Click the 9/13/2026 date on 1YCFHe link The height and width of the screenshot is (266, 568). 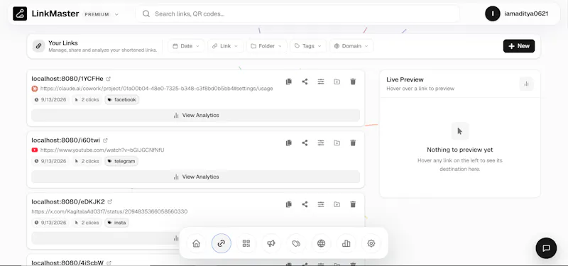(x=50, y=99)
